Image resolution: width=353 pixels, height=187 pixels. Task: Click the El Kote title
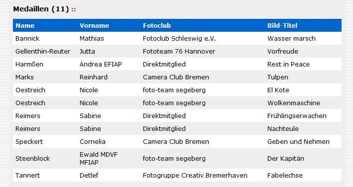tap(278, 90)
